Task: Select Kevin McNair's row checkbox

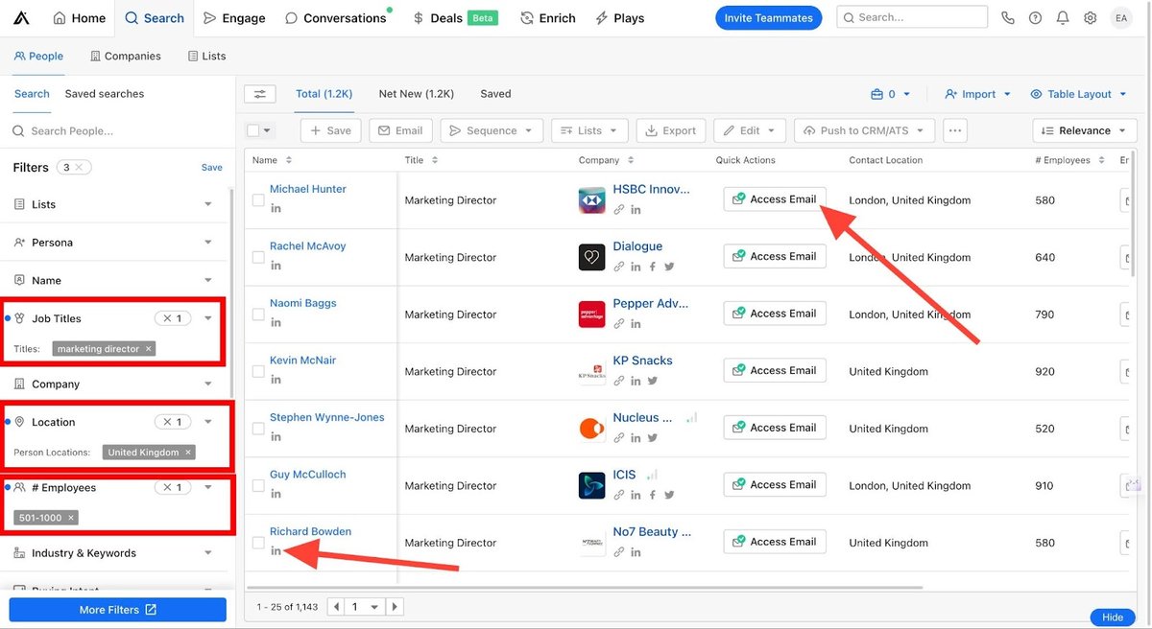Action: pos(257,371)
